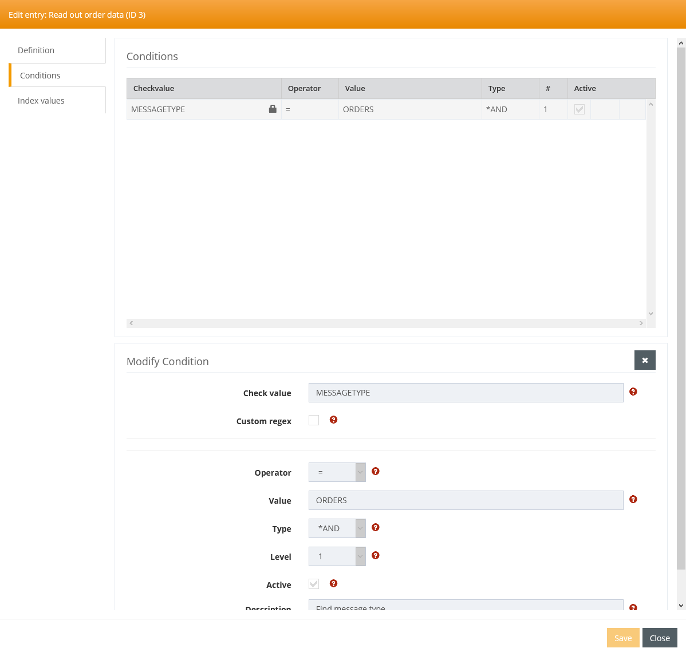
Task: Close the Modify Condition panel with X
Action: (x=644, y=360)
